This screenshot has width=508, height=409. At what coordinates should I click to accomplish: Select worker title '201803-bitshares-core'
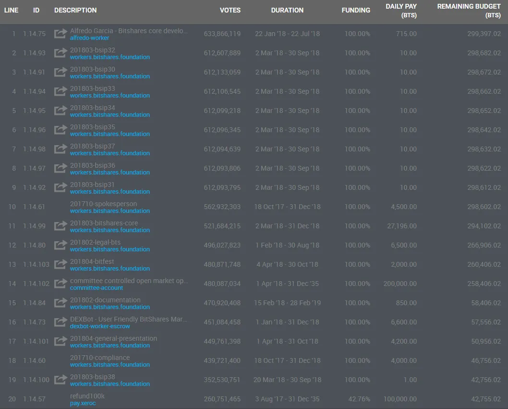[x=104, y=223]
